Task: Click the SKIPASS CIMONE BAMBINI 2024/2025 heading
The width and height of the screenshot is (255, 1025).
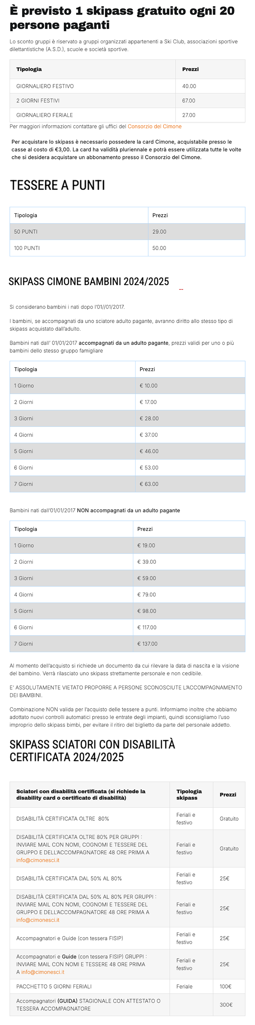Action: pos(89,282)
